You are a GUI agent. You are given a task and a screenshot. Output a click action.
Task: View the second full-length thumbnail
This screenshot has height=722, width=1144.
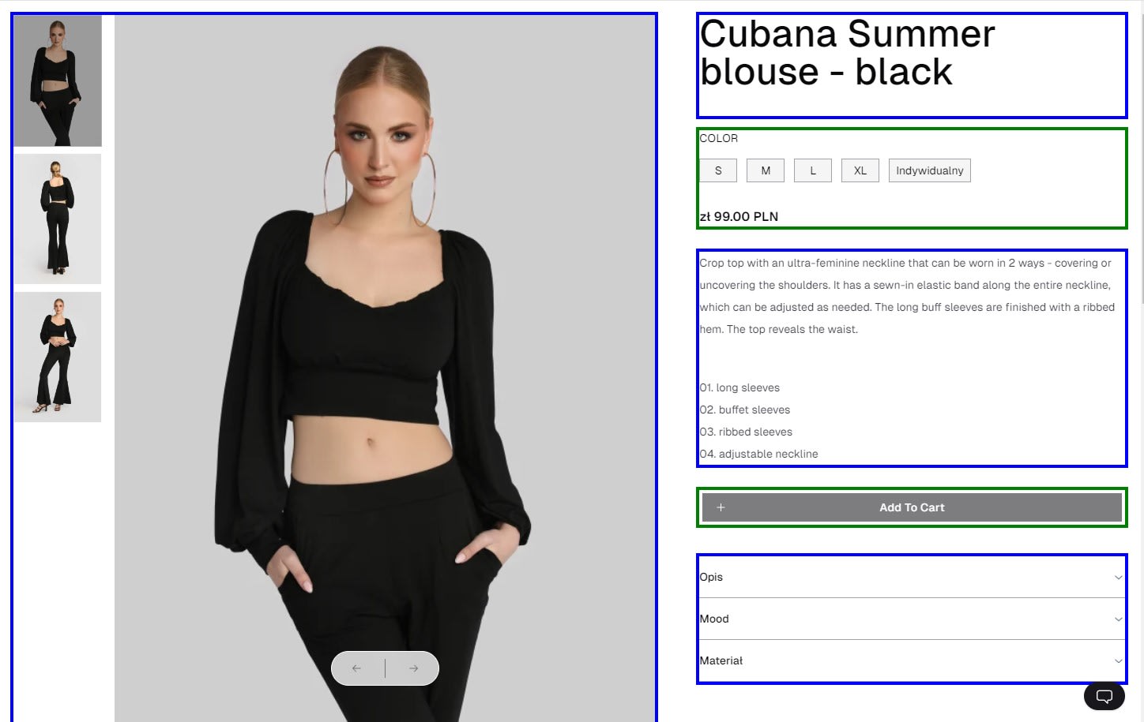click(58, 219)
